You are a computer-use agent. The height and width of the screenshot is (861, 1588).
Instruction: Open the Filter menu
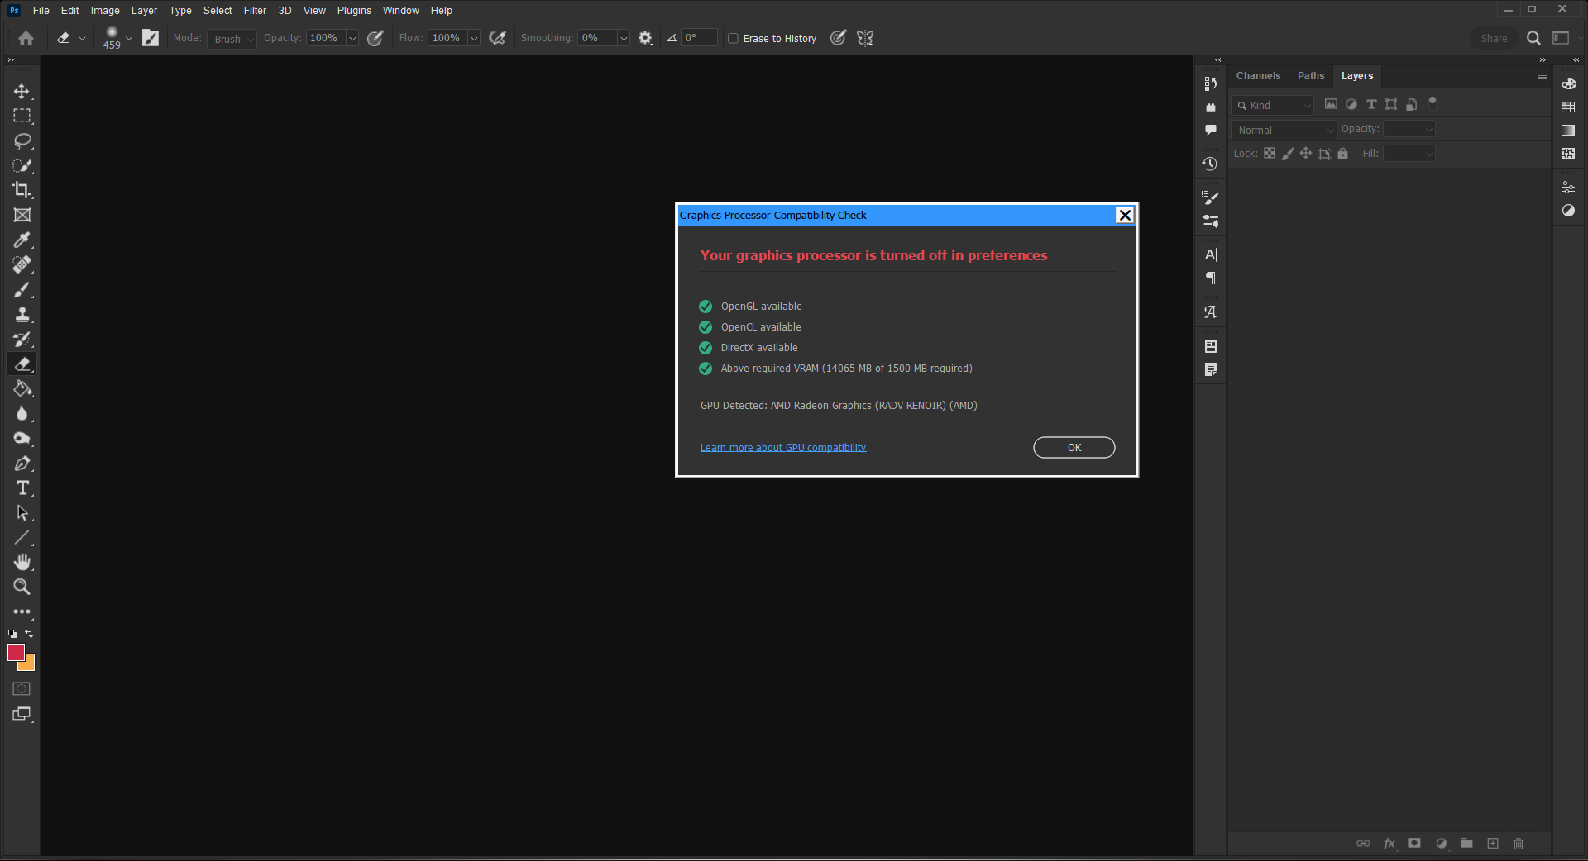point(255,11)
